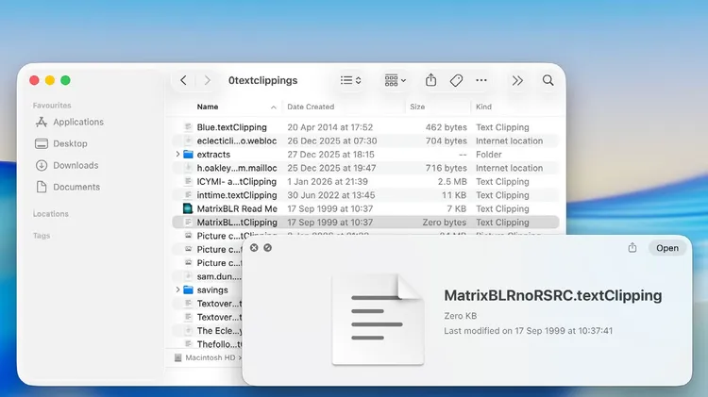Image resolution: width=708 pixels, height=397 pixels.
Task: Click the Share icon in Finder toolbar
Action: [430, 81]
